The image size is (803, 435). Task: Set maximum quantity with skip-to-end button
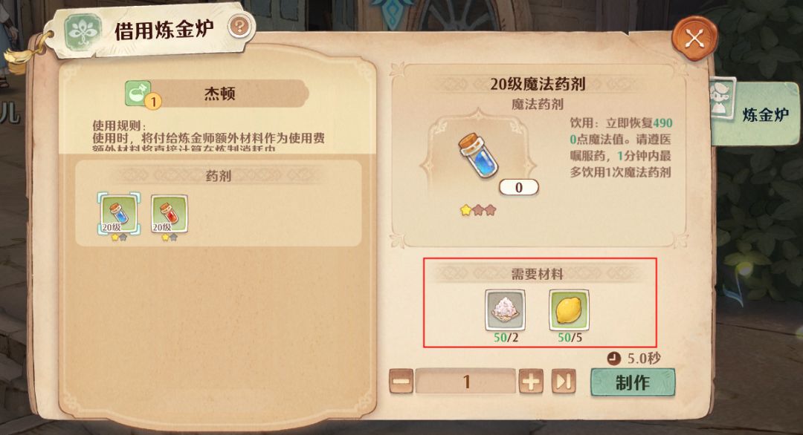[564, 382]
